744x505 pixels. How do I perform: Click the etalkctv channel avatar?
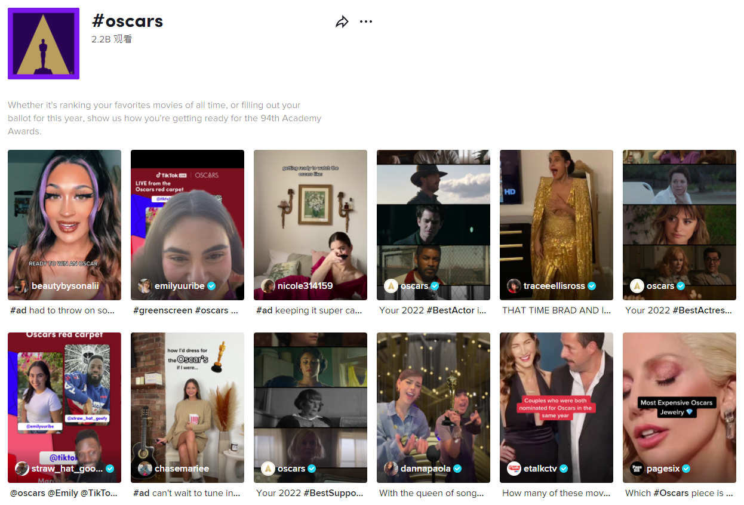tap(514, 469)
